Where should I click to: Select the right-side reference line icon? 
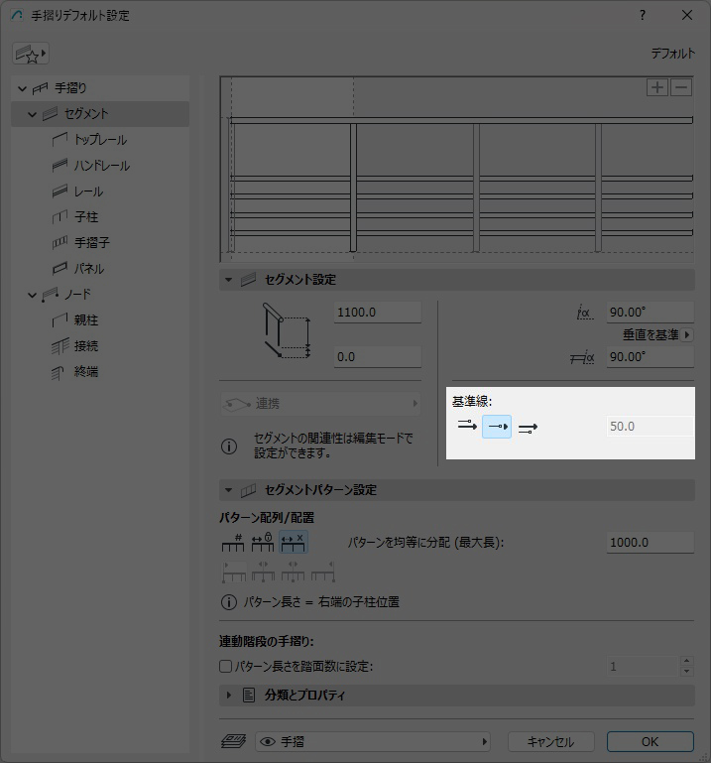pos(528,427)
